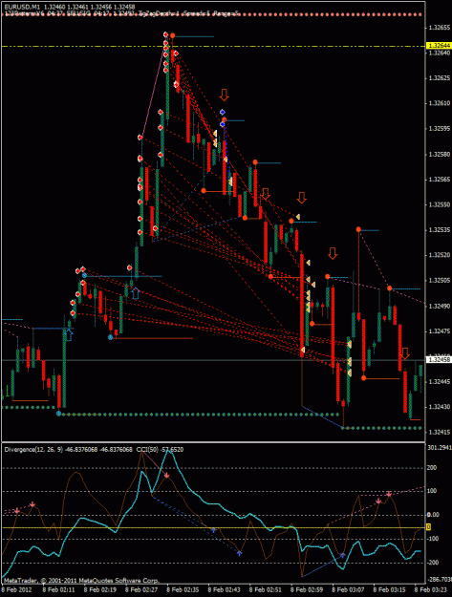Click the 8 Feb 02:27 time label
This screenshot has height=597, width=452.
[141, 589]
